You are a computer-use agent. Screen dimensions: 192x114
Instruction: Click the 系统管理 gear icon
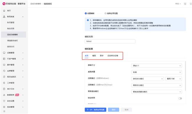coord(4,107)
